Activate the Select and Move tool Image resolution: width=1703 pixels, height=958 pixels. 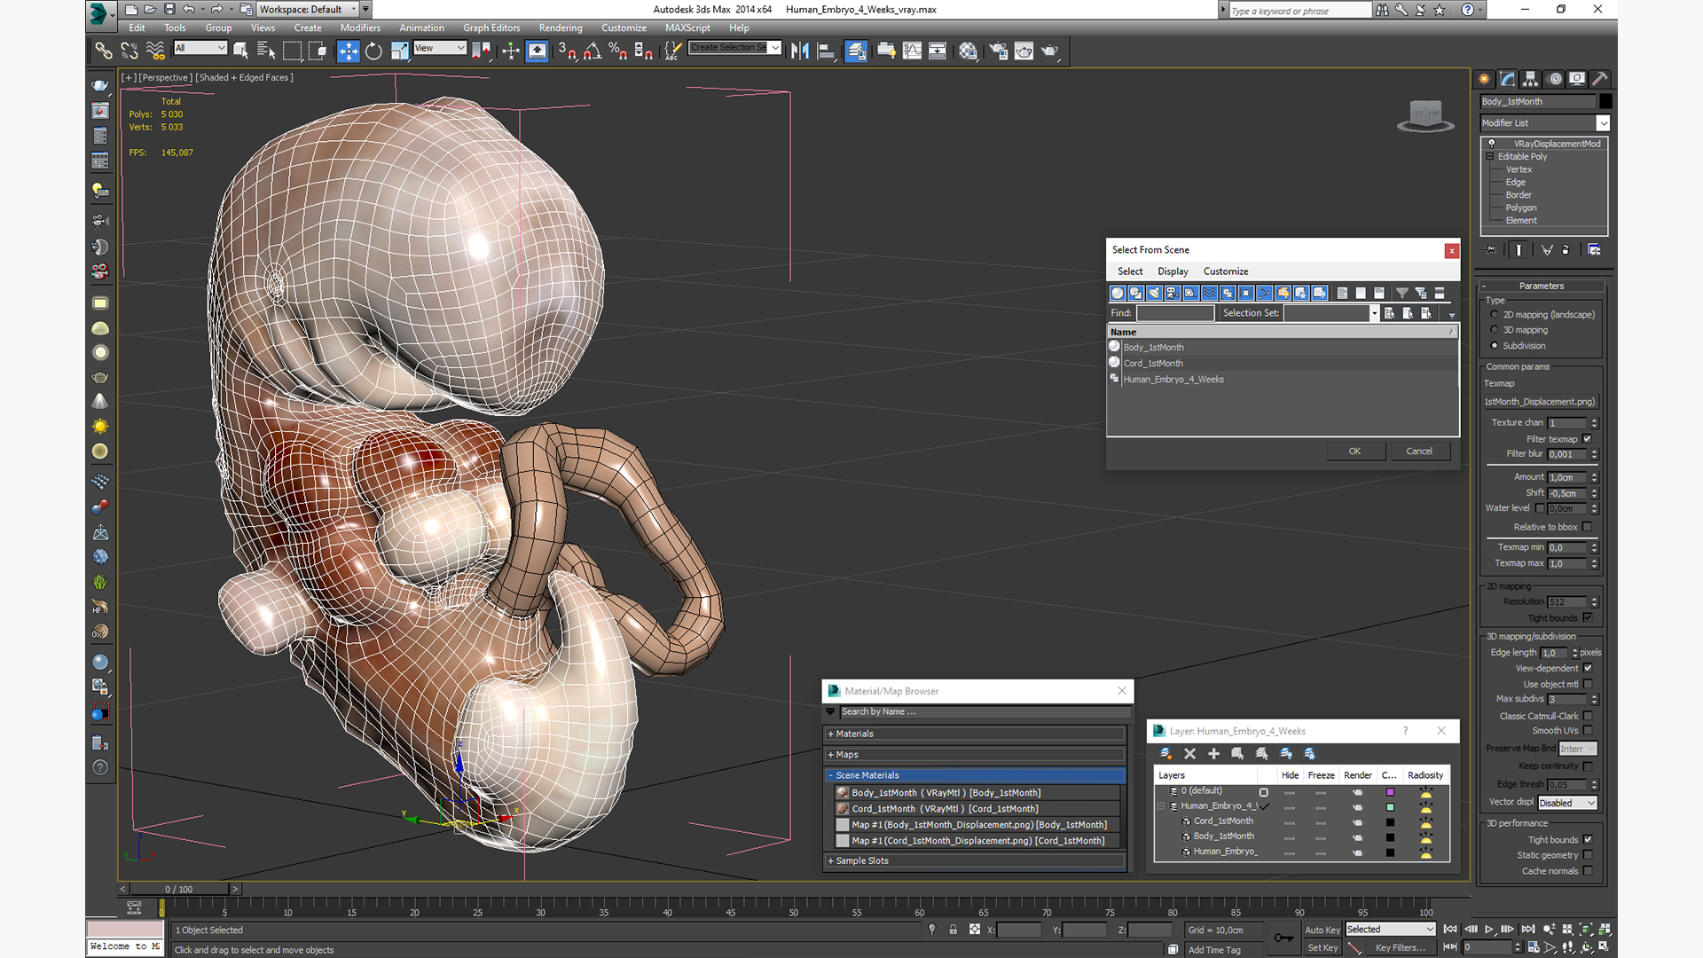point(348,51)
